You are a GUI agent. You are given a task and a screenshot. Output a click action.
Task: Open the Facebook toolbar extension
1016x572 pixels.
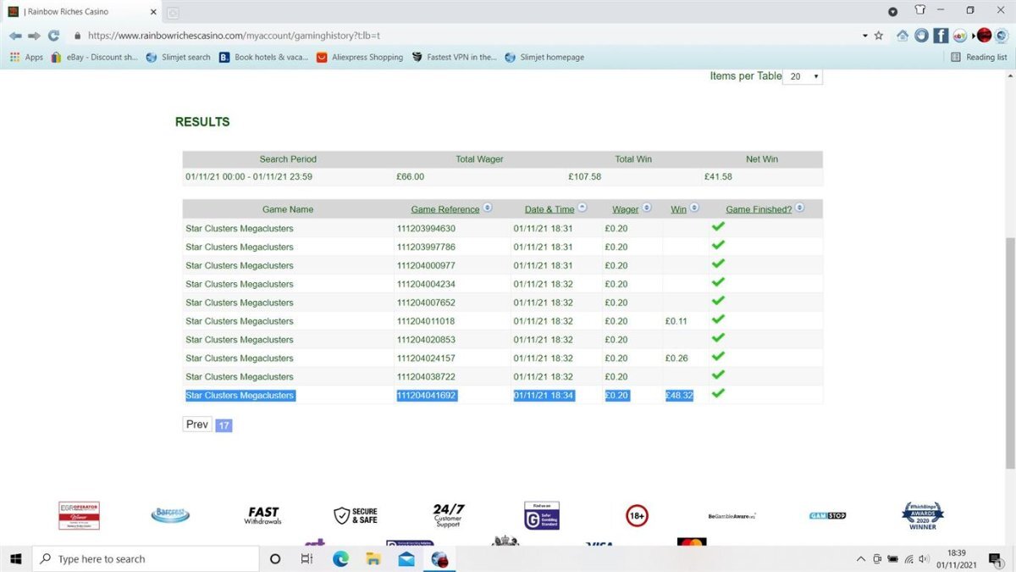(x=941, y=36)
